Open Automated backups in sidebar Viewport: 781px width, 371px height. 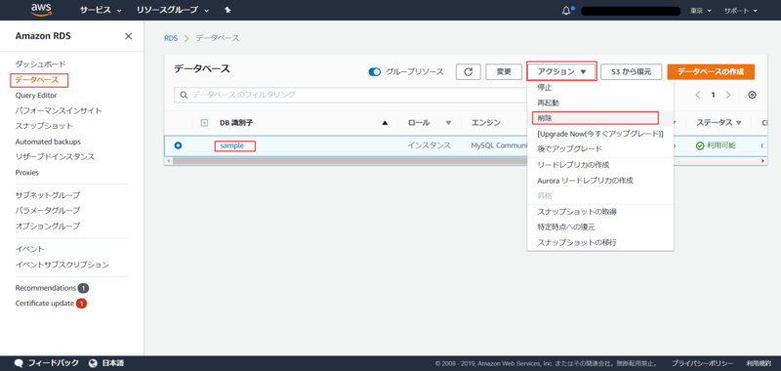click(48, 142)
